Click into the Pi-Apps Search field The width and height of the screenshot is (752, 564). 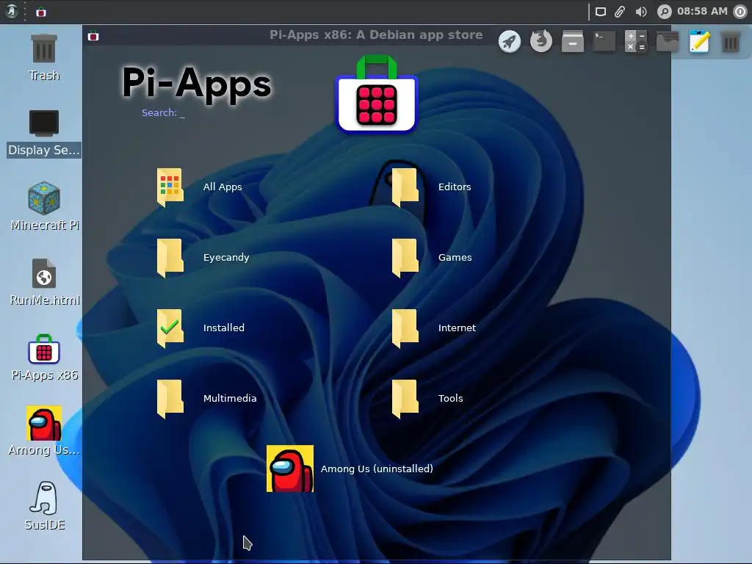pyautogui.click(x=163, y=112)
